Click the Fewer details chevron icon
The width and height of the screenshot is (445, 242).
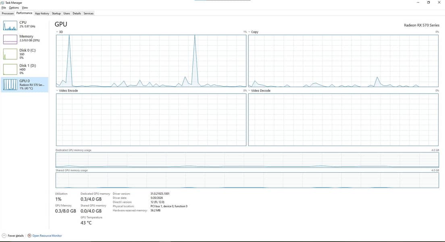tap(4, 236)
